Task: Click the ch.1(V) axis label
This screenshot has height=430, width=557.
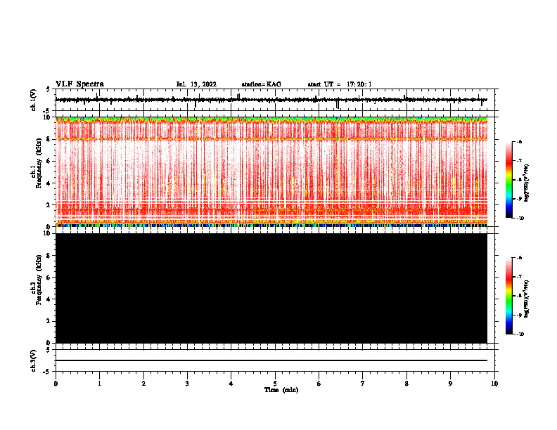Action: (34, 100)
